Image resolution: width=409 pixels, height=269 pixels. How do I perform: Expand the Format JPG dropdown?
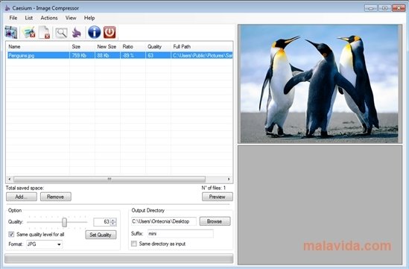[45, 244]
